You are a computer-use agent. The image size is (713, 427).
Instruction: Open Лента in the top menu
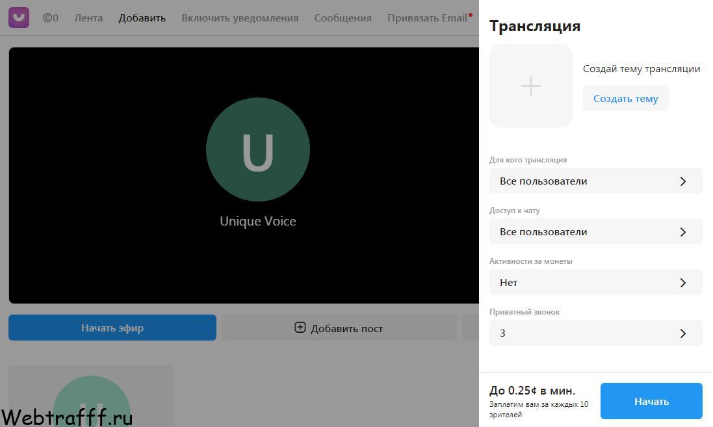88,18
